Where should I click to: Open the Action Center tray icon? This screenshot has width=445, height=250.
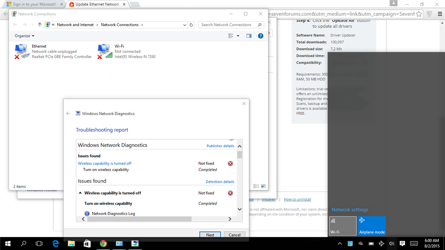click(x=402, y=243)
